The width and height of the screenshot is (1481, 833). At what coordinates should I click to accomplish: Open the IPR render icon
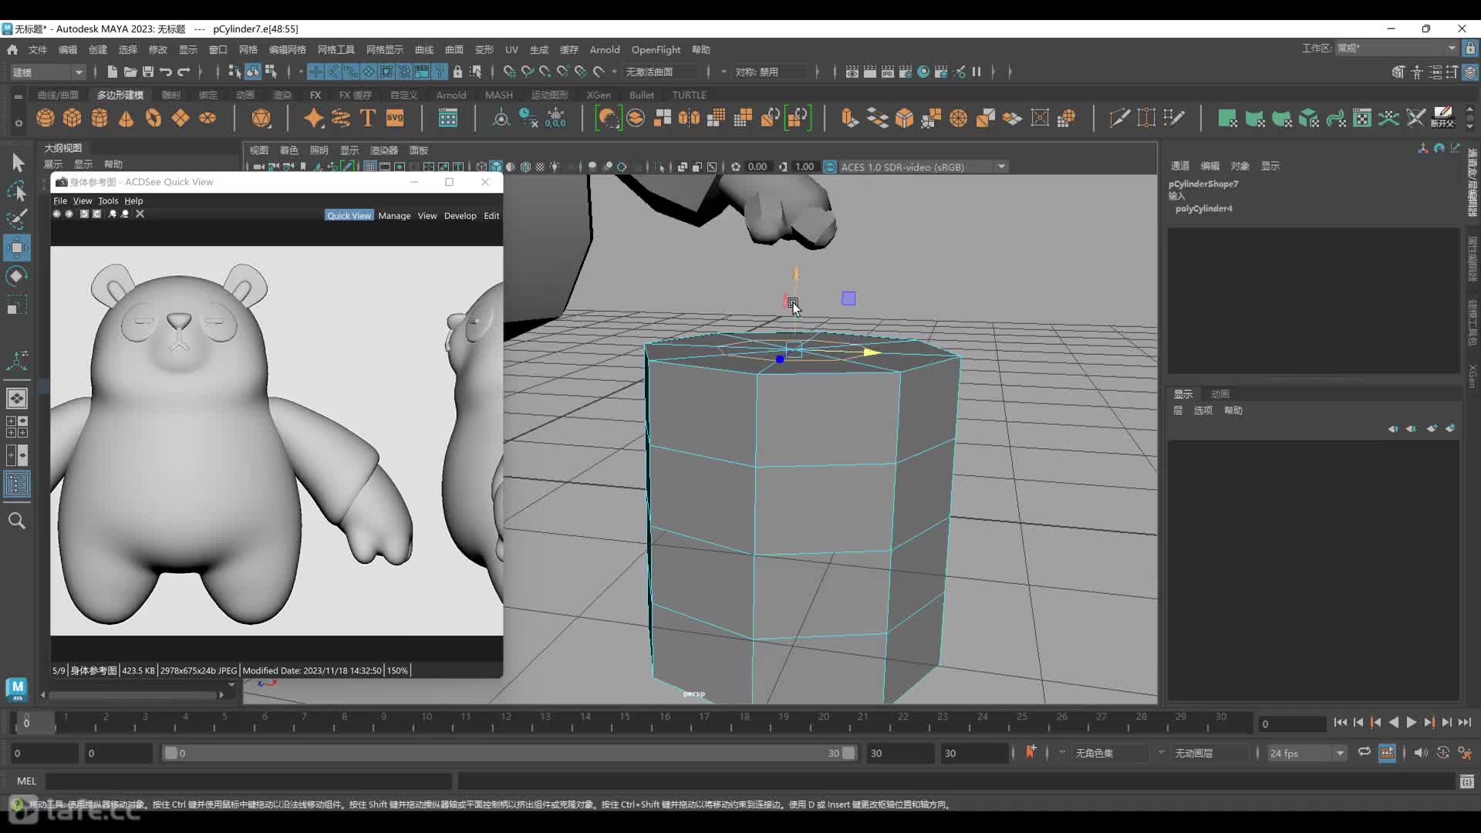tap(888, 72)
